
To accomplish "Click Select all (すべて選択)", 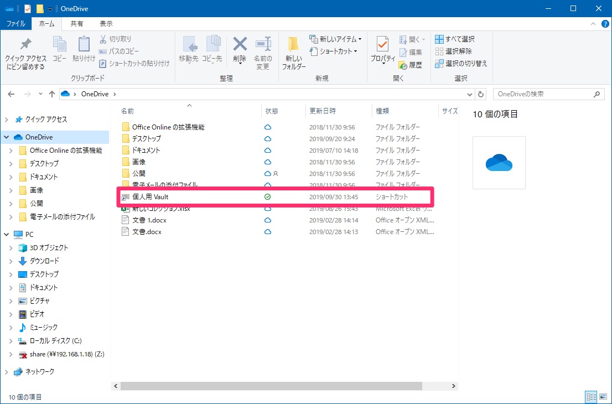I will pos(455,39).
